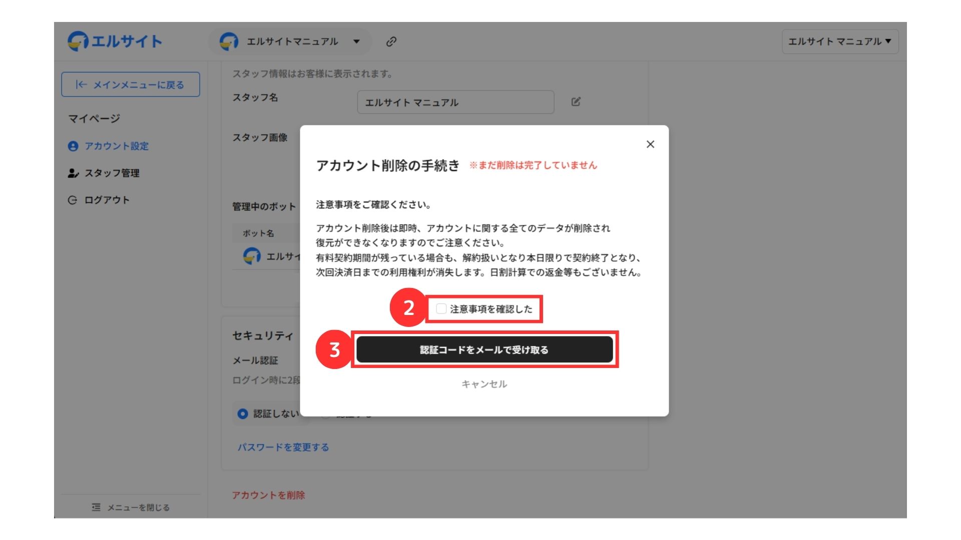Click the edit pencil icon beside staff name
The image size is (961, 540).
point(576,102)
